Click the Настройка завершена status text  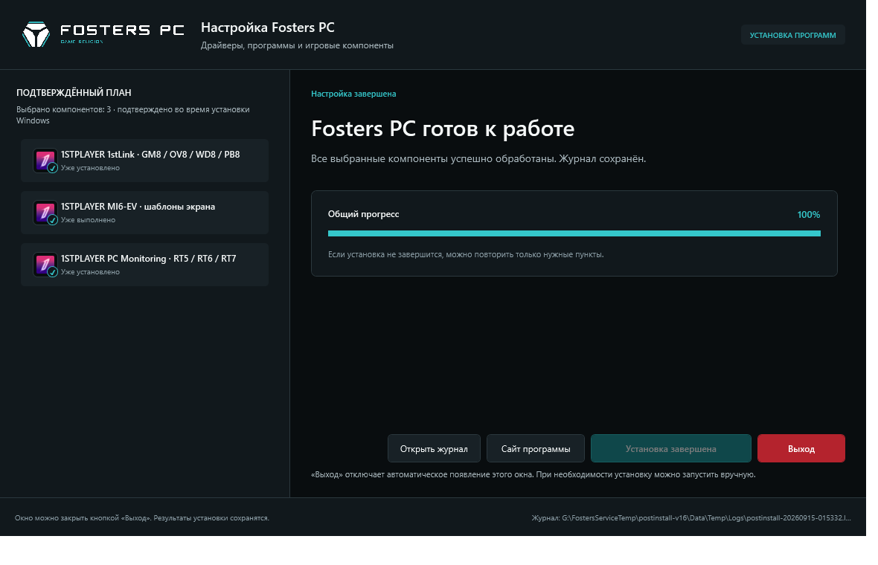click(353, 94)
